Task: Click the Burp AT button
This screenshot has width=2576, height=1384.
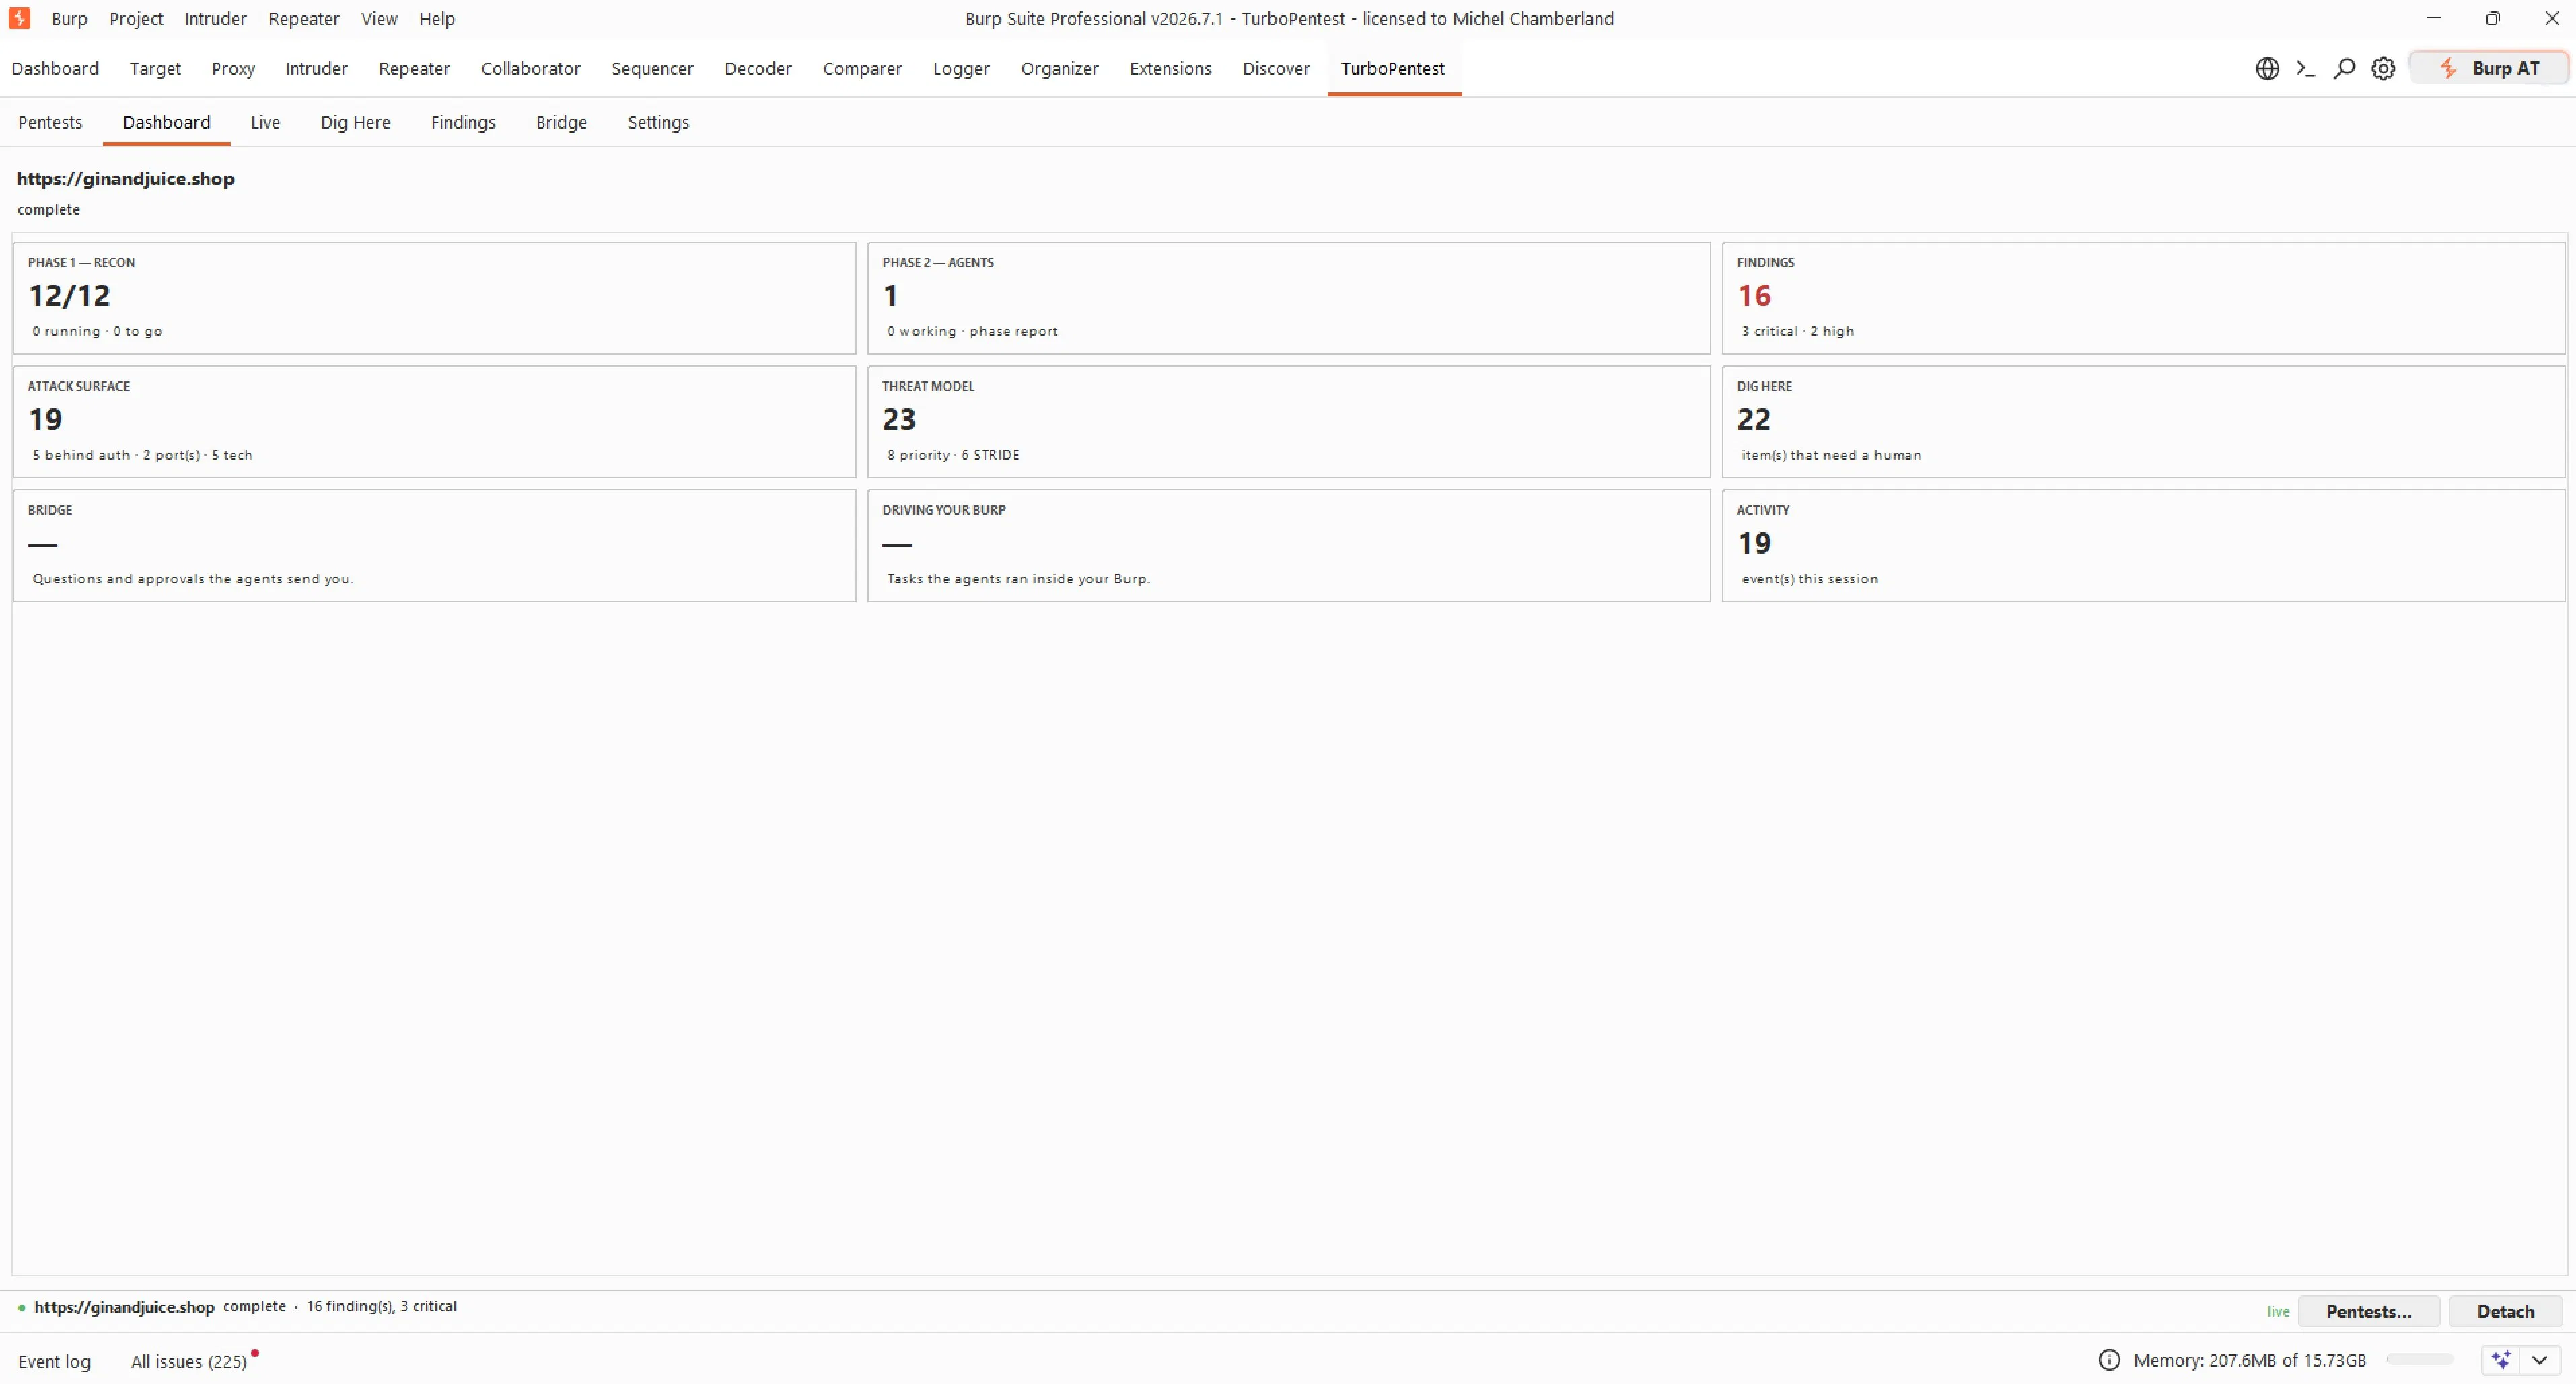Action: pos(2489,68)
